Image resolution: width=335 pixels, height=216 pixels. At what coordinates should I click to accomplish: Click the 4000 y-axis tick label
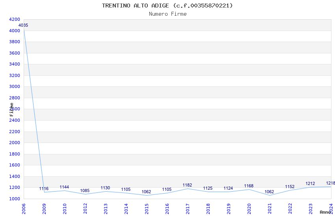tap(15, 31)
